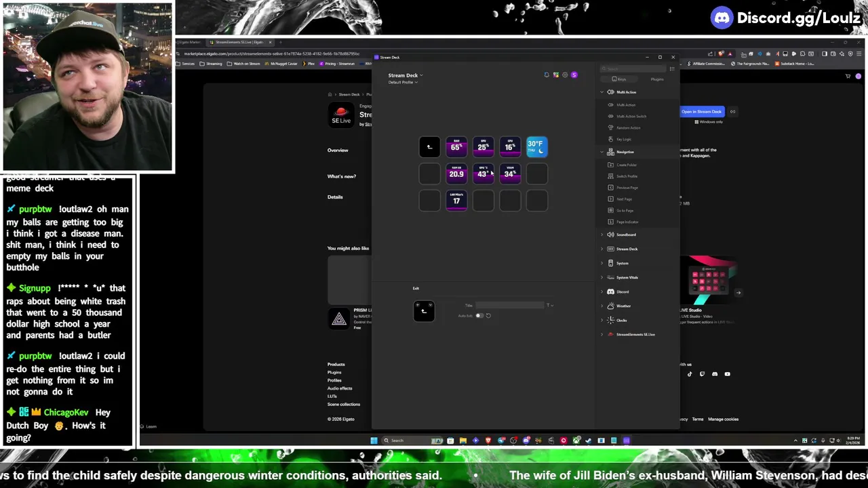This screenshot has height=488, width=868.
Task: Collapse the Navigation category
Action: tap(601, 152)
